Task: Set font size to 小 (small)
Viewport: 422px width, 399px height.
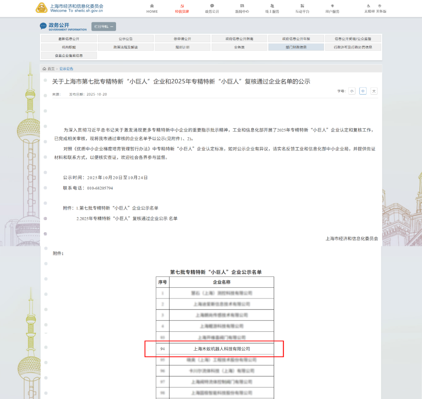Action: [x=352, y=91]
